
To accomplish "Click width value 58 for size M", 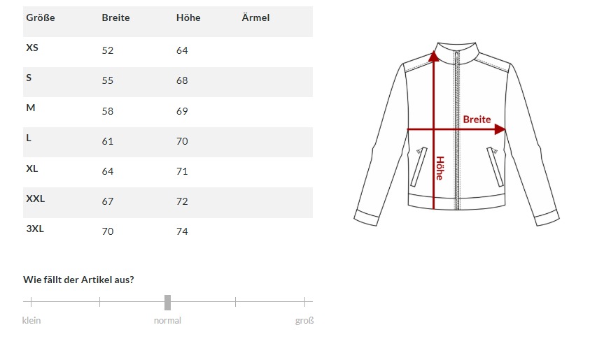I will 108,111.
